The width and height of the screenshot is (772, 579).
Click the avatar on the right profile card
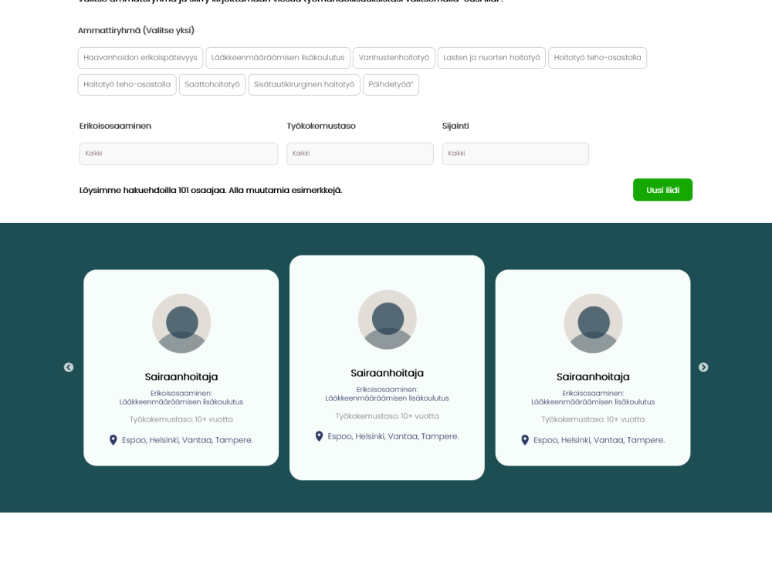pyautogui.click(x=593, y=323)
